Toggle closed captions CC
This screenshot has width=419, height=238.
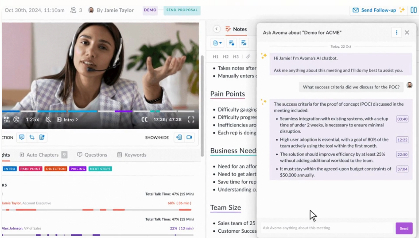click(x=144, y=119)
